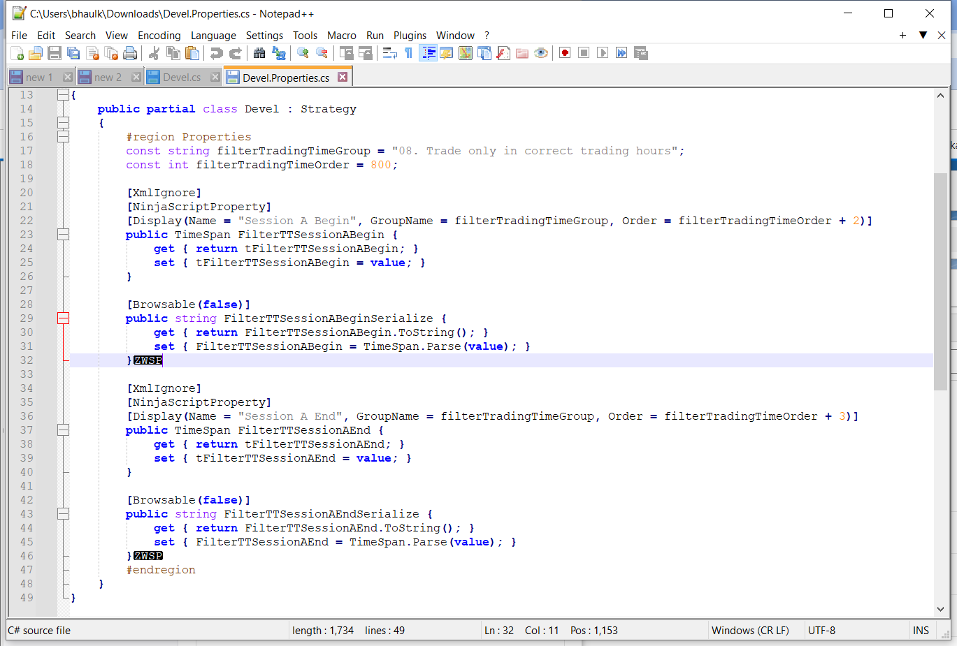Toggle synchronized horizontal scrolling
957x646 pixels.
[x=365, y=53]
